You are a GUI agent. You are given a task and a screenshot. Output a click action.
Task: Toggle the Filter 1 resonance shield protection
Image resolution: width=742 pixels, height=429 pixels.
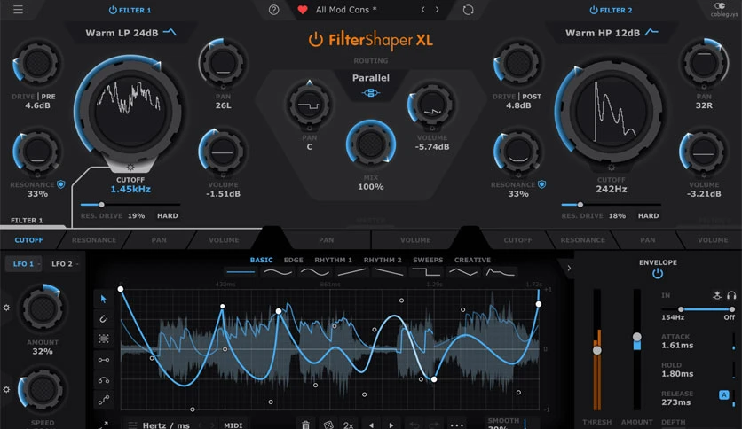pyautogui.click(x=61, y=184)
